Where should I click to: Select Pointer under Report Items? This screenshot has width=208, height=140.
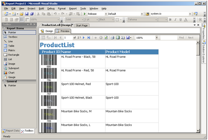pyautogui.click(x=19, y=33)
